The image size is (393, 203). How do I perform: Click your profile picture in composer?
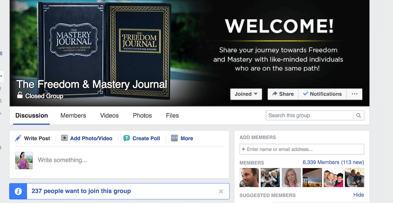pos(24,160)
